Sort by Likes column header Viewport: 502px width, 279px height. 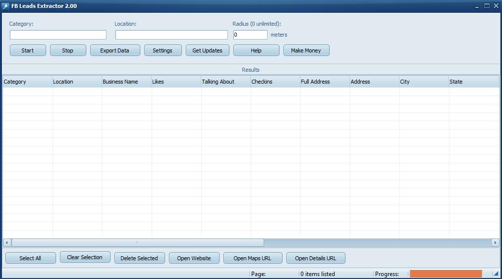(176, 82)
